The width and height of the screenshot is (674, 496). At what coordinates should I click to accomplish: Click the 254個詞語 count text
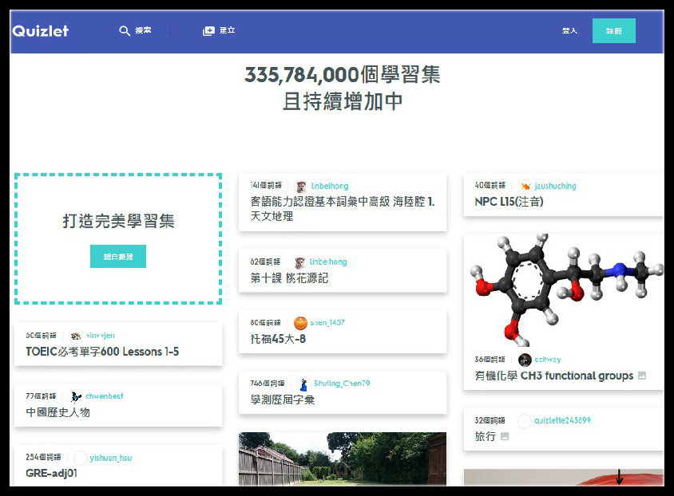[x=43, y=458]
